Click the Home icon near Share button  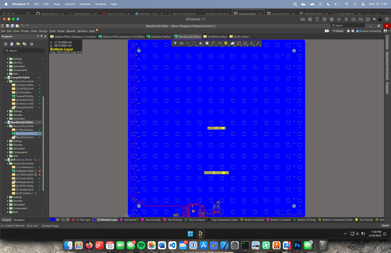click(348, 31)
